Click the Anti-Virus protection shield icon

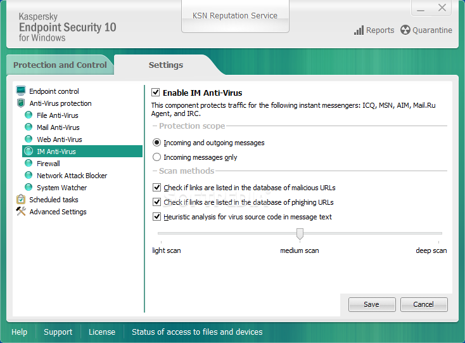(21, 103)
